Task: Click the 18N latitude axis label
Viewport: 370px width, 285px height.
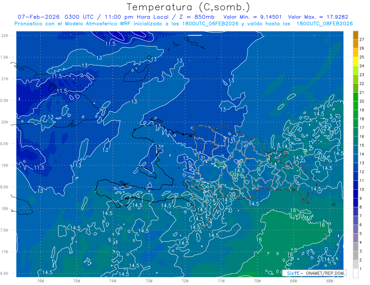Action: coord(5,208)
